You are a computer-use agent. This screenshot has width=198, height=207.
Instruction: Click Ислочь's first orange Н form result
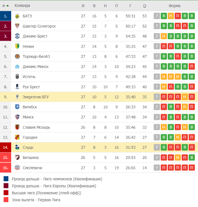click(x=164, y=77)
